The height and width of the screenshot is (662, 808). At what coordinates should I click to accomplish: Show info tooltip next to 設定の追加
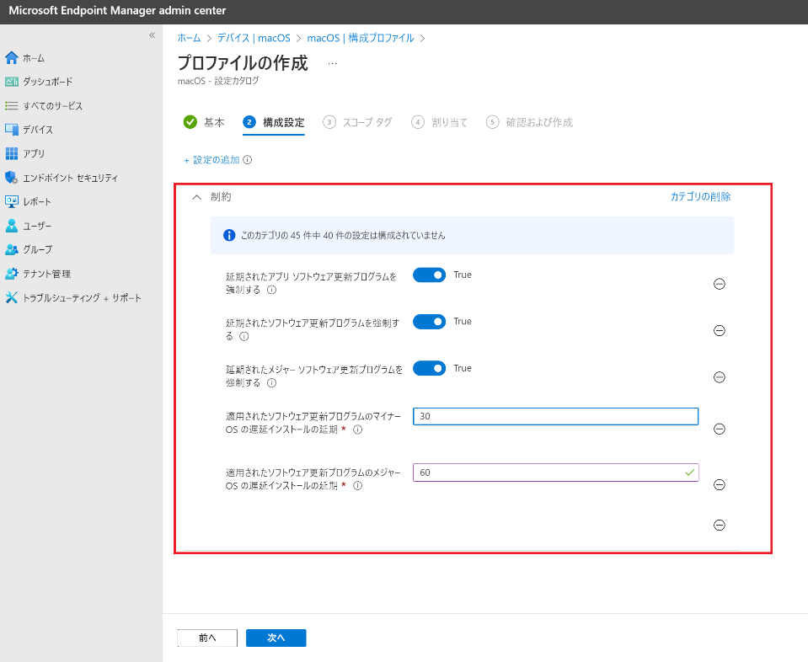coord(248,160)
